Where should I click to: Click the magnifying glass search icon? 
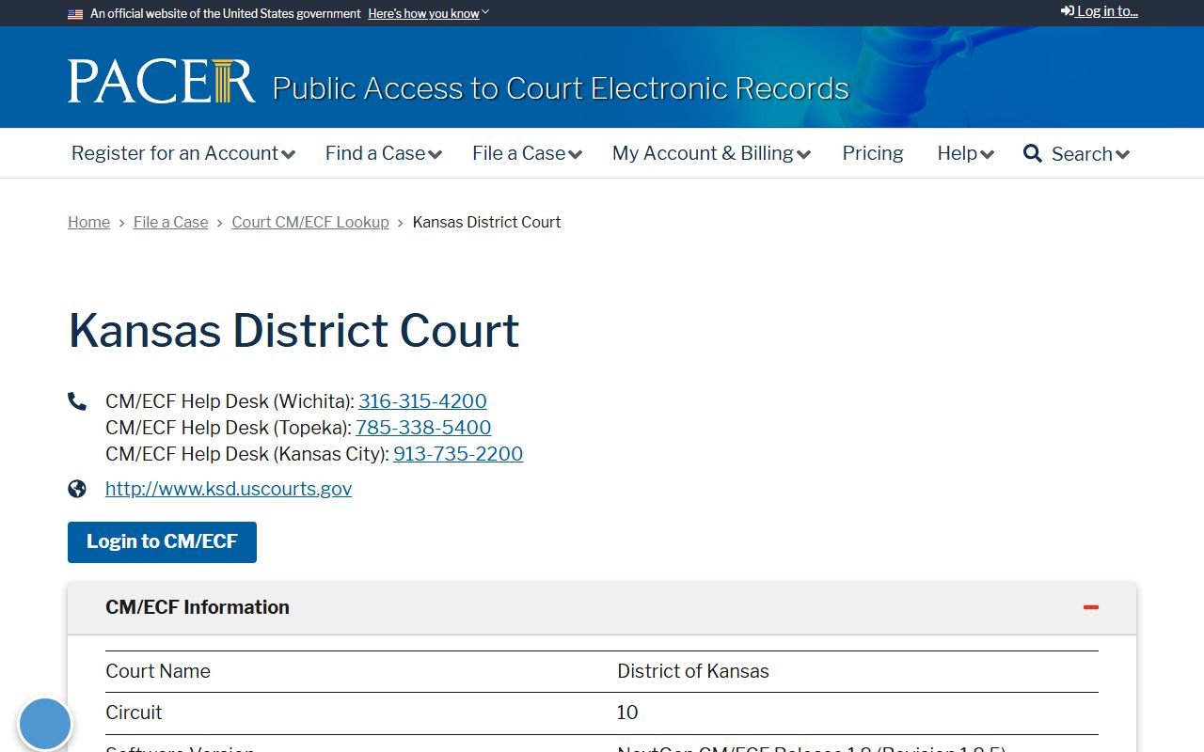[x=1033, y=153]
